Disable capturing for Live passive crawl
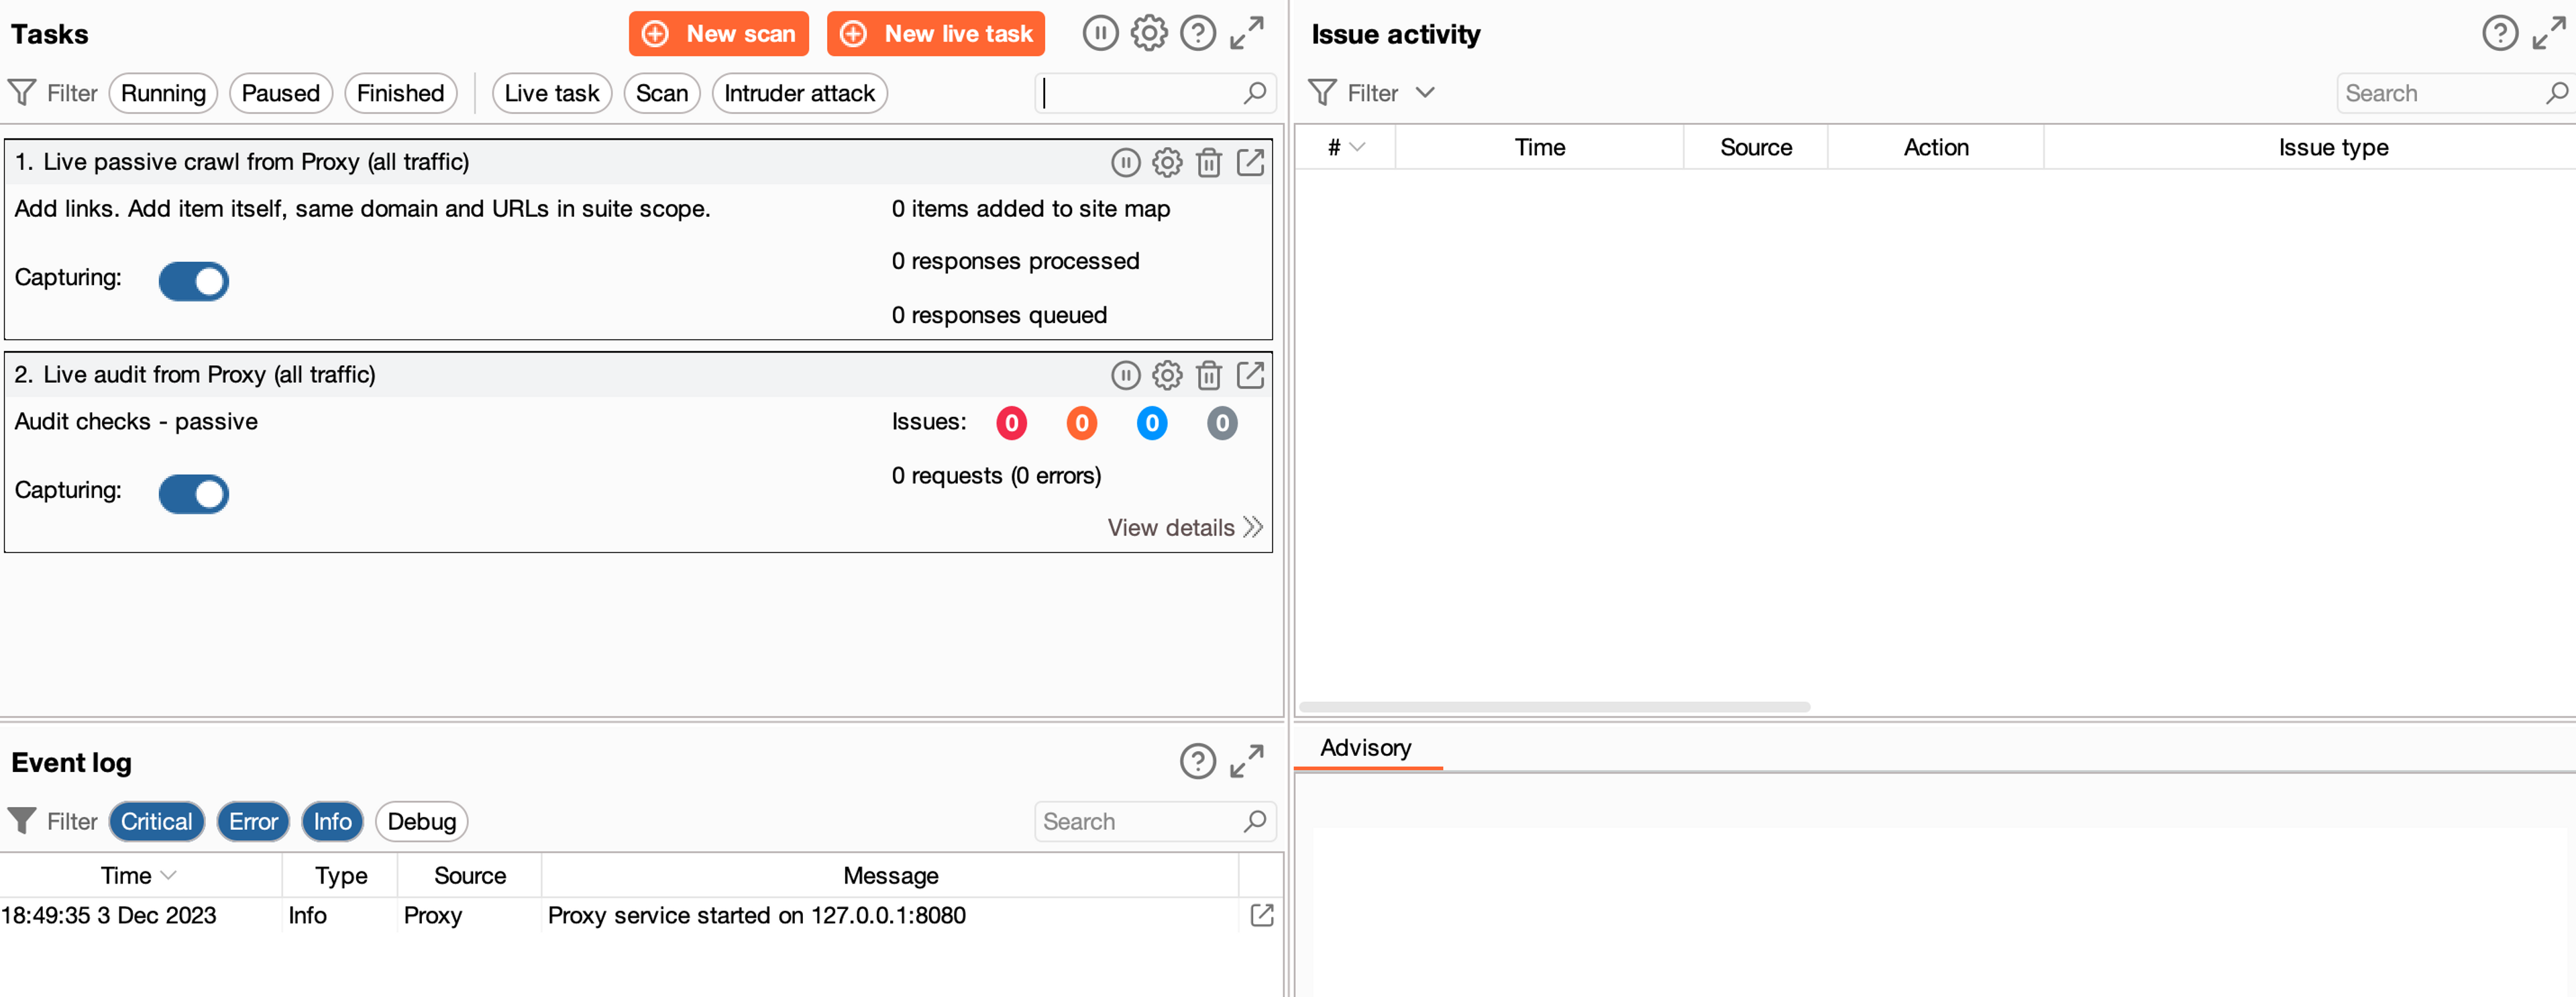This screenshot has width=2576, height=997. click(194, 281)
